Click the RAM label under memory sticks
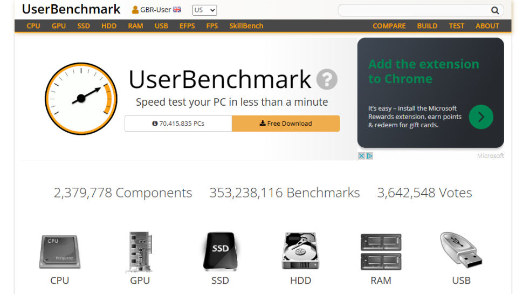This screenshot has width=523, height=294. coord(381,281)
